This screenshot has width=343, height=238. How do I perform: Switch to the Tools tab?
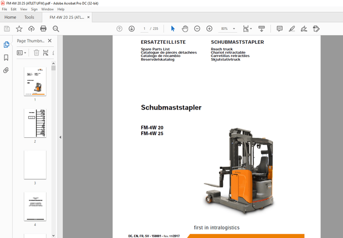coord(29,17)
